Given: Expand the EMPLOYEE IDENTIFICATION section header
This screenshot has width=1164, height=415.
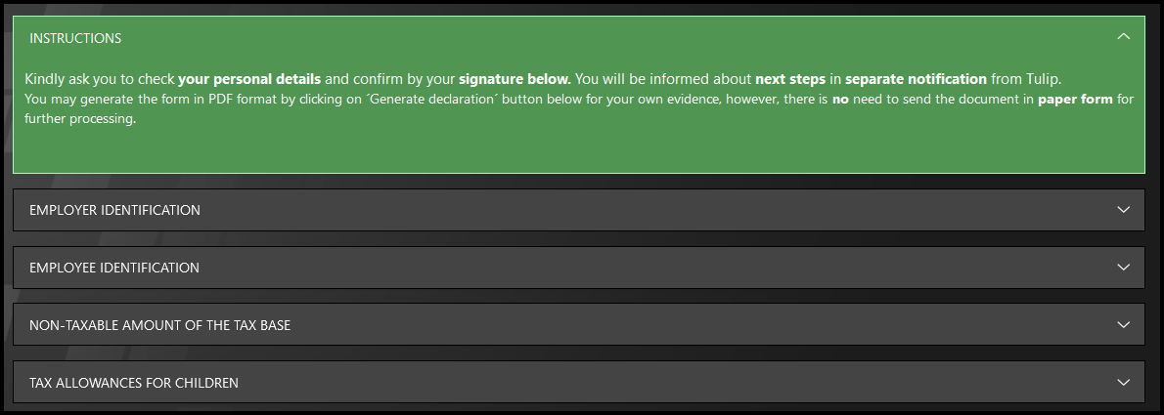Looking at the screenshot, I should (114, 268).
